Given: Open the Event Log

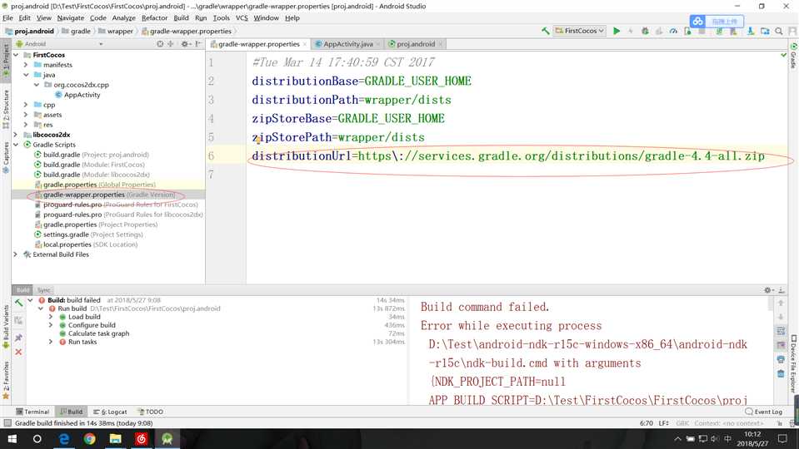Looking at the screenshot, I should [x=763, y=412].
